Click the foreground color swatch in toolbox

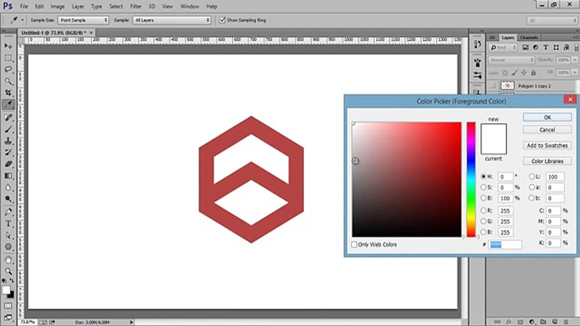point(6,290)
